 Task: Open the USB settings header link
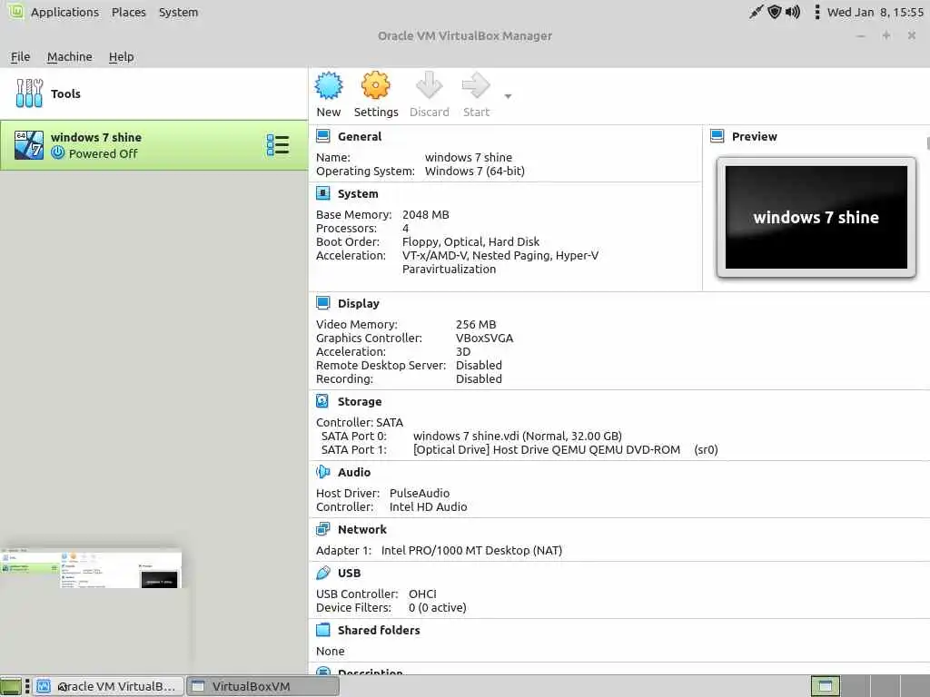click(x=349, y=573)
